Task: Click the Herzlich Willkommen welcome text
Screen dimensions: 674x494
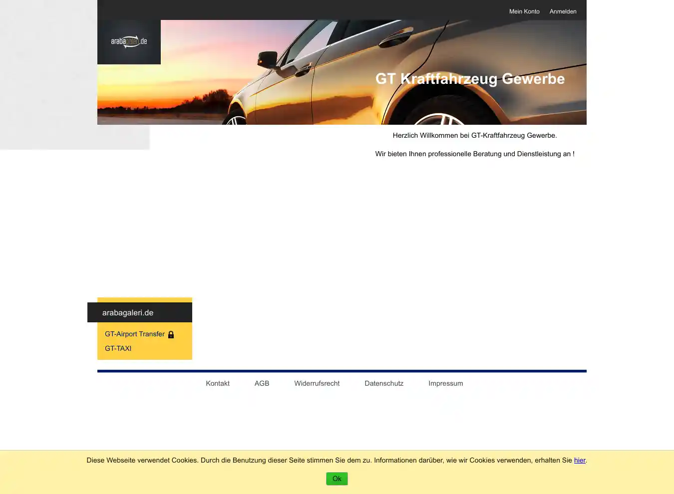Action: pyautogui.click(x=474, y=136)
